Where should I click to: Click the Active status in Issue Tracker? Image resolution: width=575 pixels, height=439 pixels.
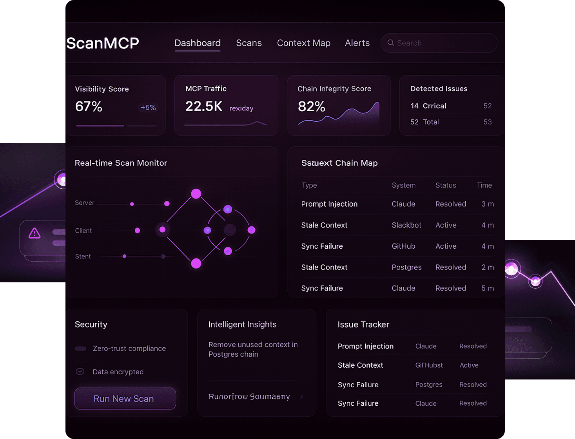click(x=469, y=365)
